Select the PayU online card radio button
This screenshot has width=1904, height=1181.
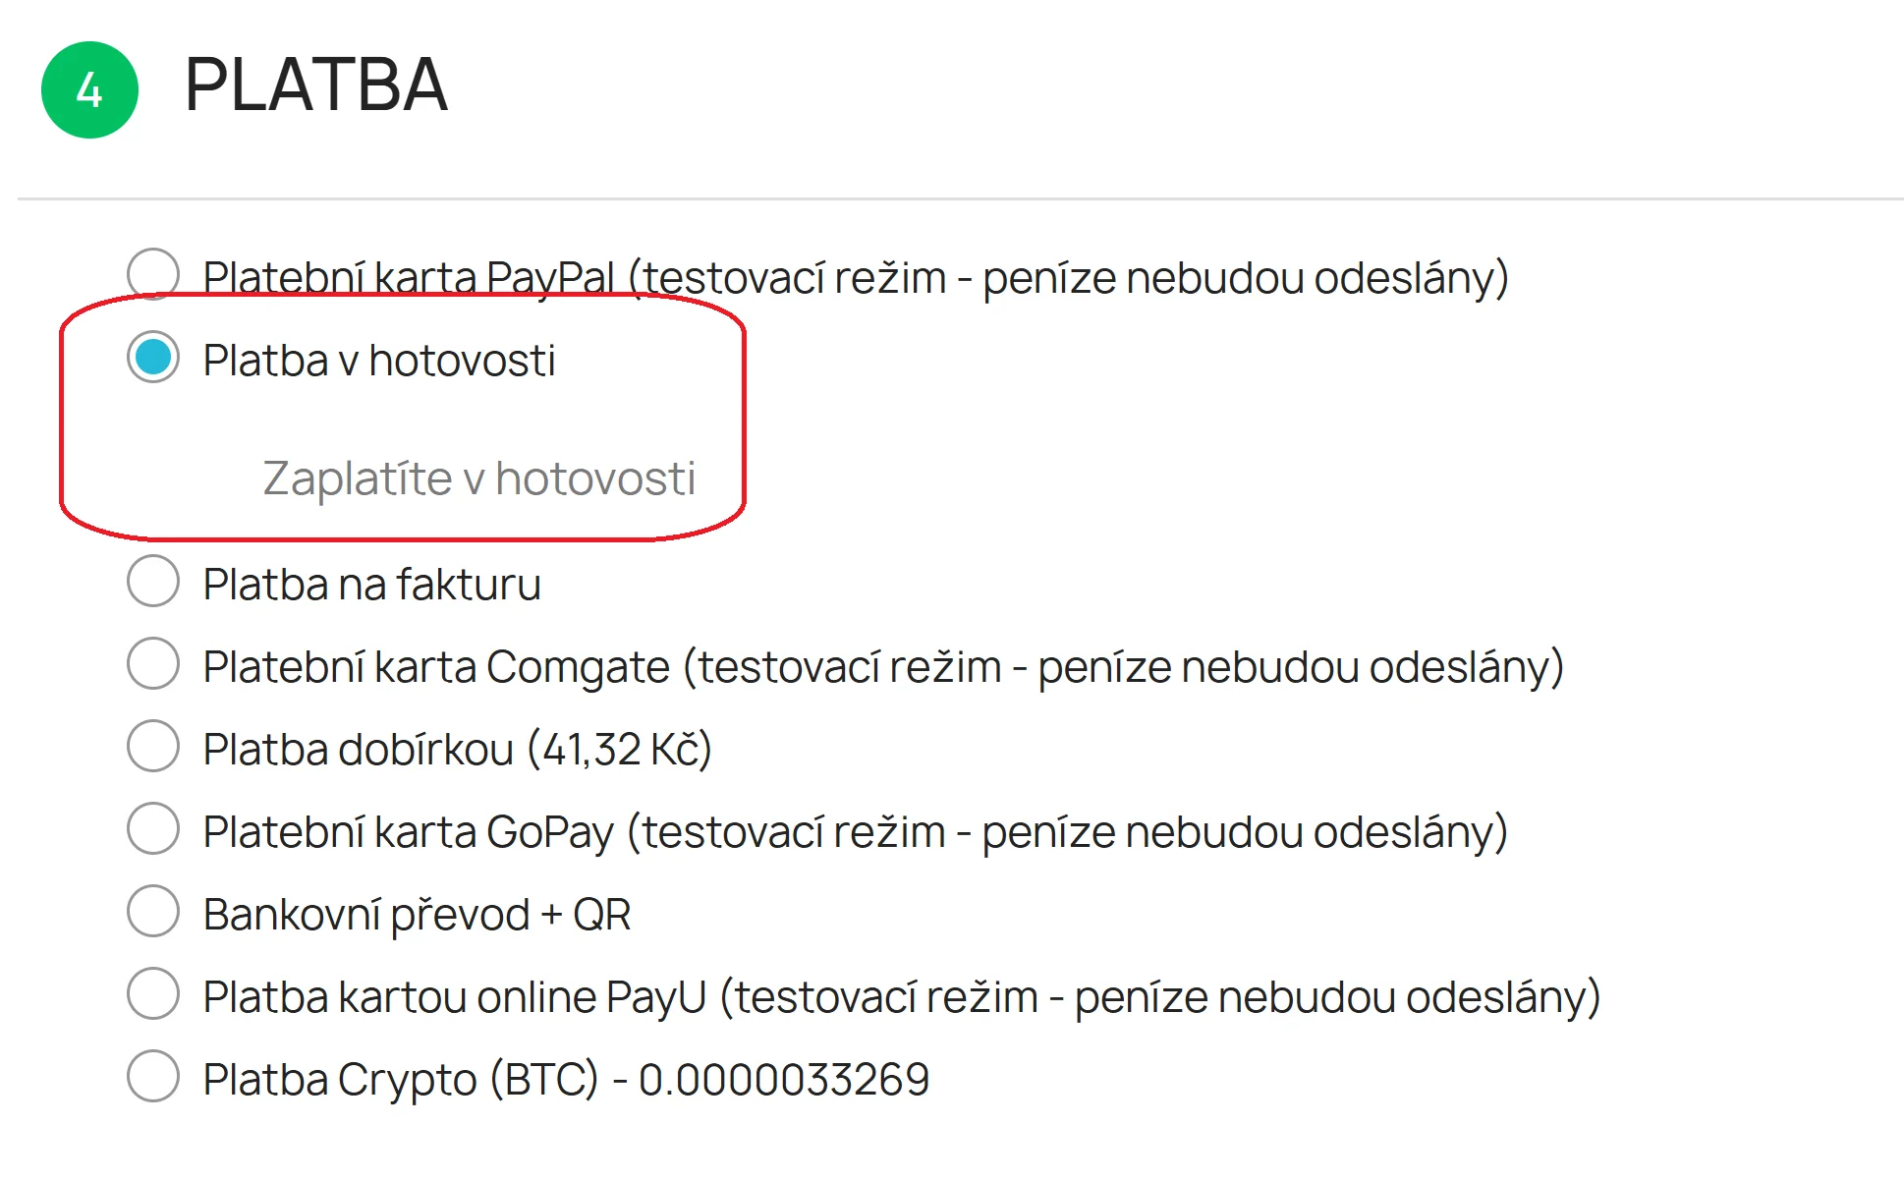coord(153,993)
